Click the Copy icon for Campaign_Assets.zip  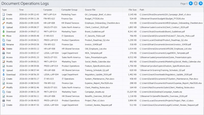[x=4, y=92]
